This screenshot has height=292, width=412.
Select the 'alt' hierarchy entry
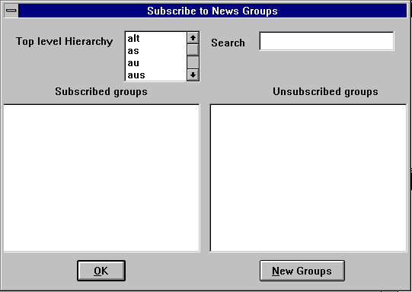pos(156,39)
